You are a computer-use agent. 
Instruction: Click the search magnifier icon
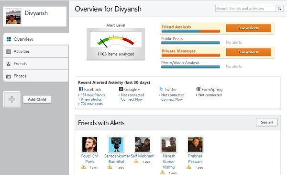tap(279, 9)
